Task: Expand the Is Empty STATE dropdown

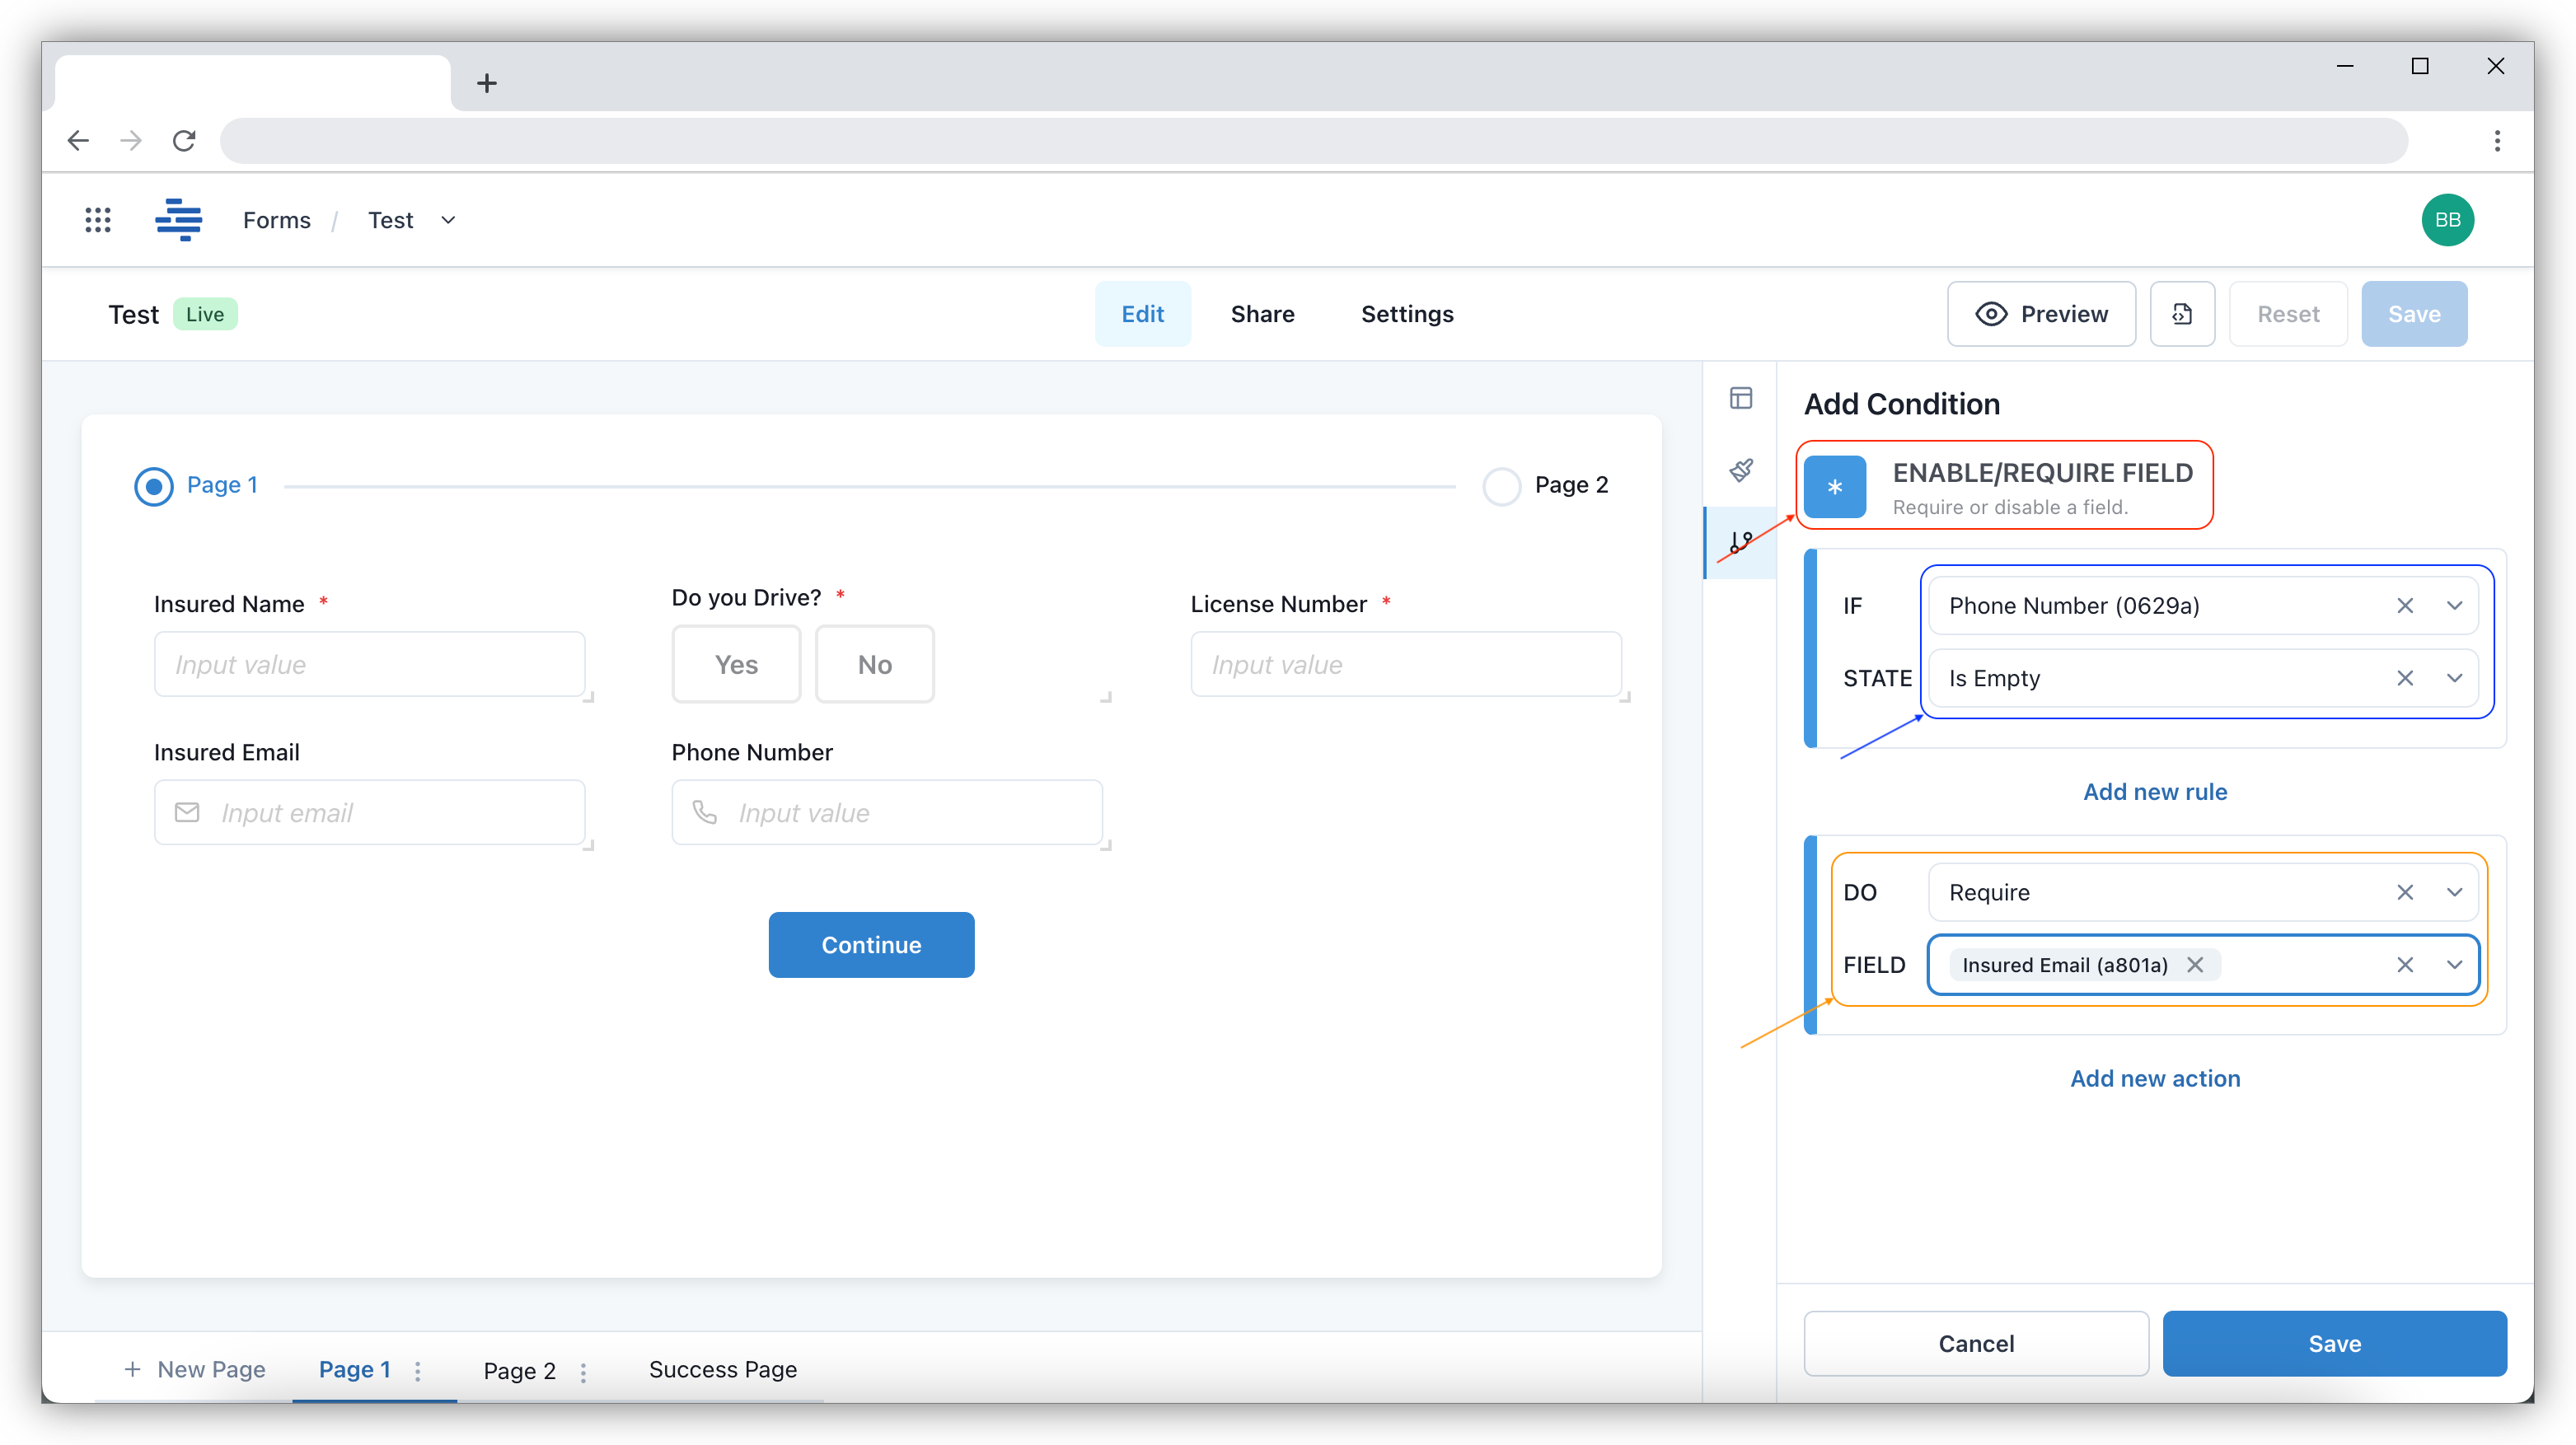Action: 2454,678
